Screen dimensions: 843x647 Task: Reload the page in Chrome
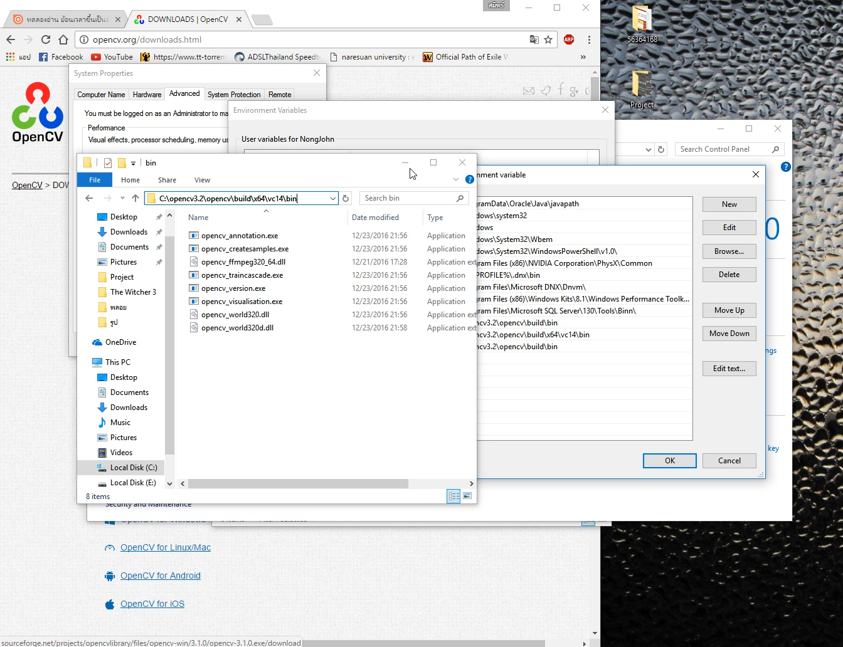[x=46, y=39]
